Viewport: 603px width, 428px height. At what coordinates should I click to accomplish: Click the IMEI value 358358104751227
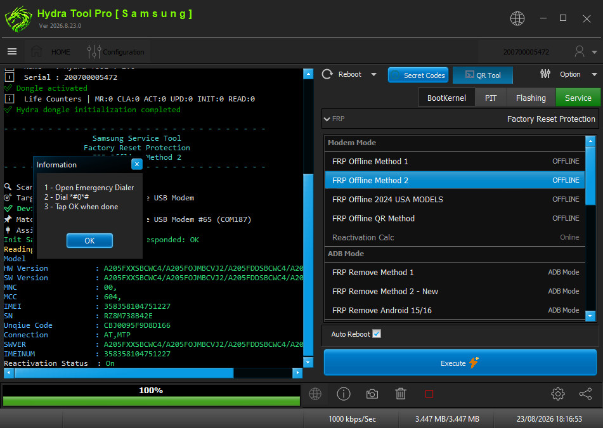click(x=137, y=306)
